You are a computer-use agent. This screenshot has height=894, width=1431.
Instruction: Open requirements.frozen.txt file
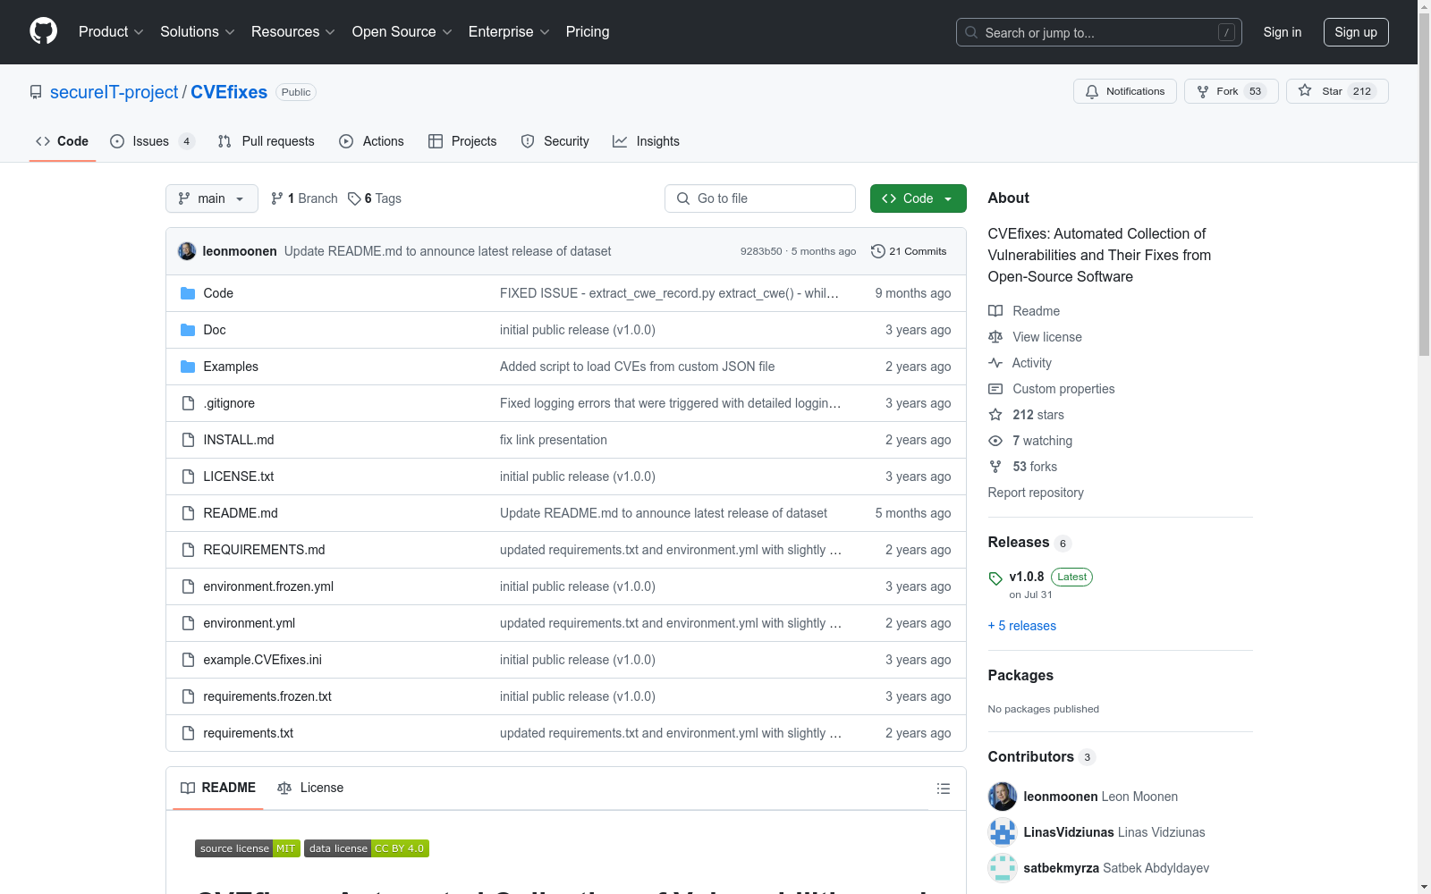[x=267, y=696]
